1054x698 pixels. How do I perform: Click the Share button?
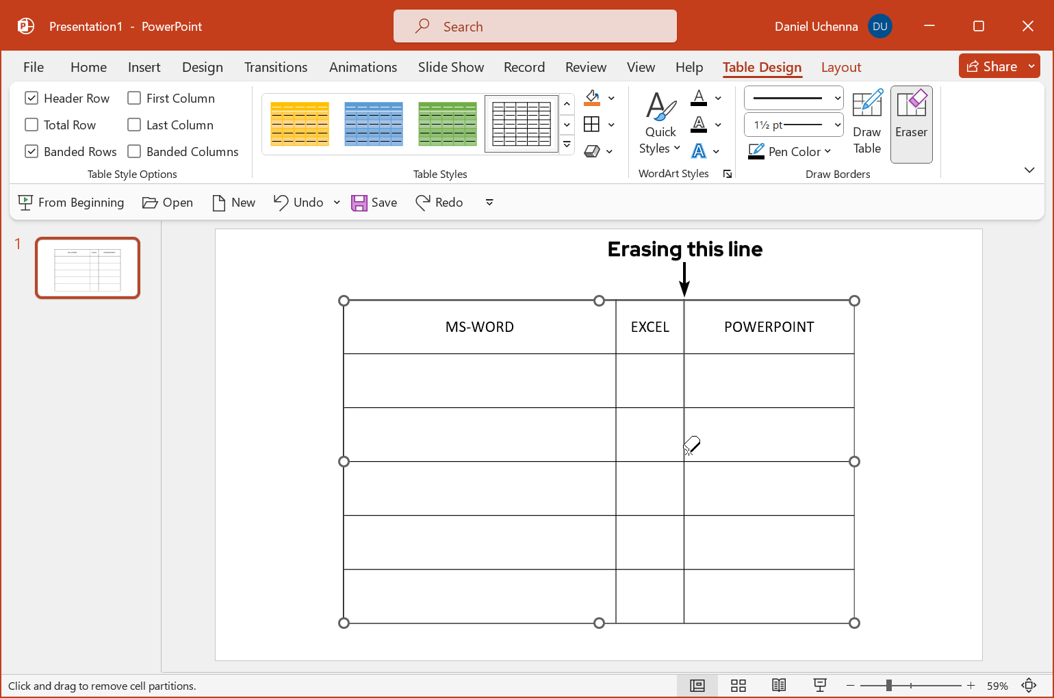(992, 66)
